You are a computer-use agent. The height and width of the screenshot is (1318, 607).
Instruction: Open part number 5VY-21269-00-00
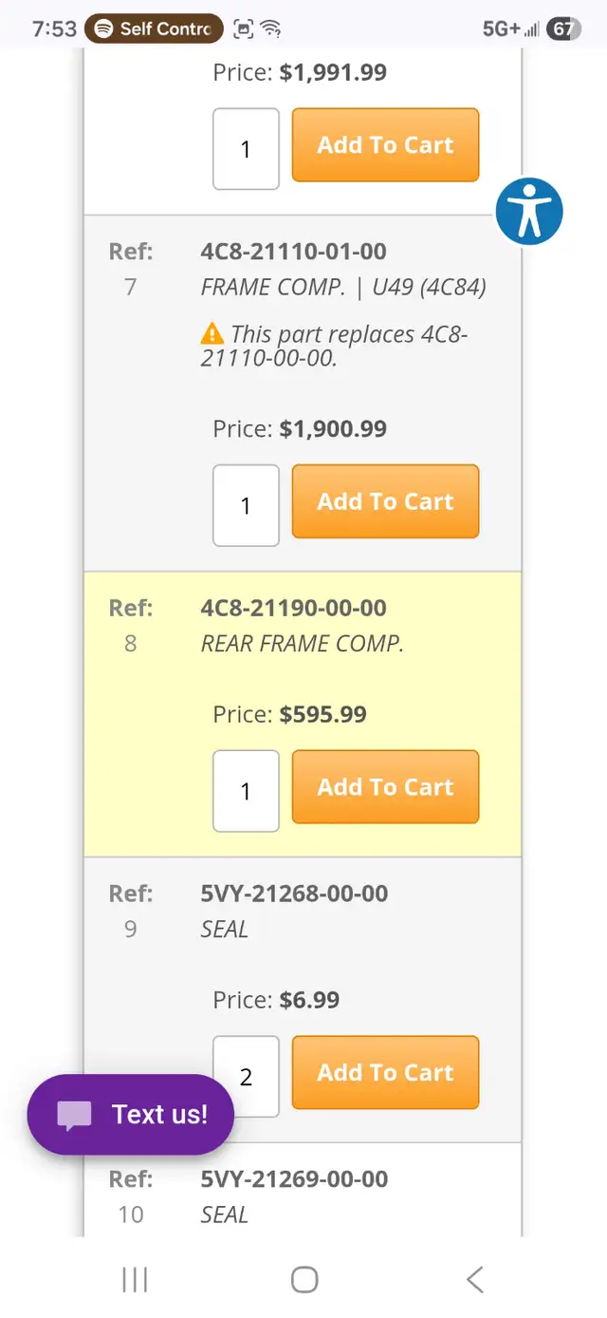coord(294,1179)
